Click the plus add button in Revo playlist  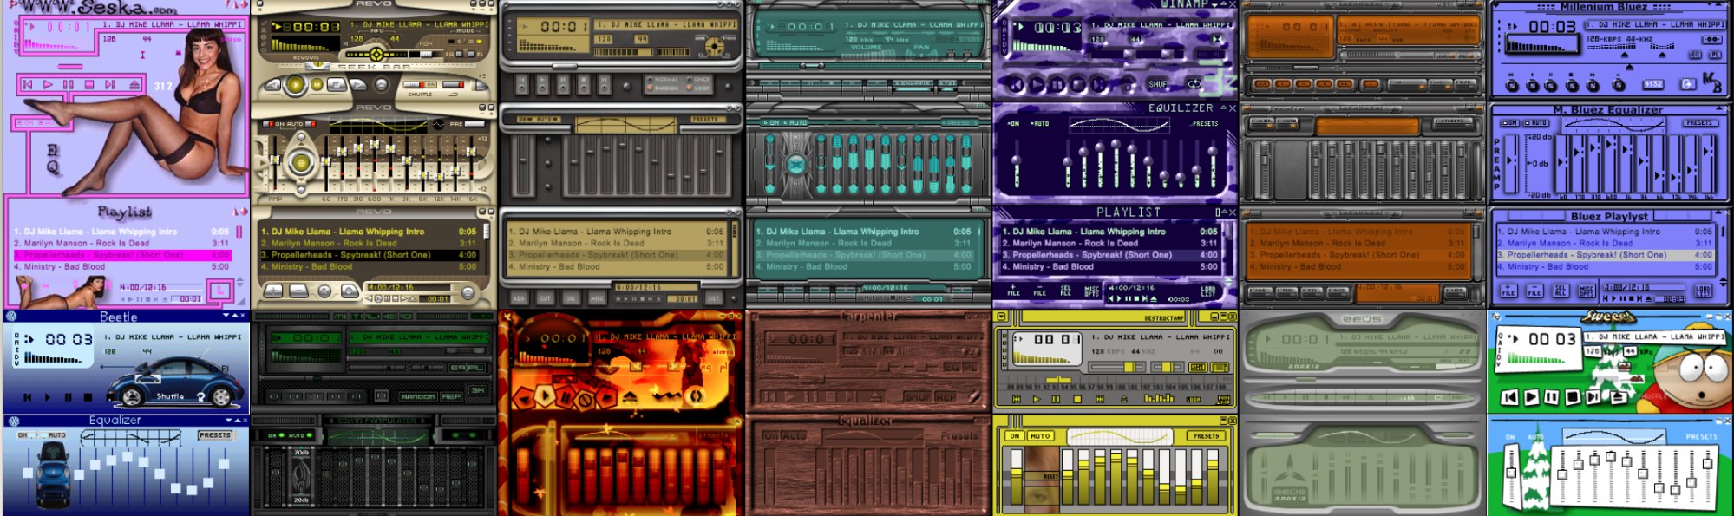273,291
